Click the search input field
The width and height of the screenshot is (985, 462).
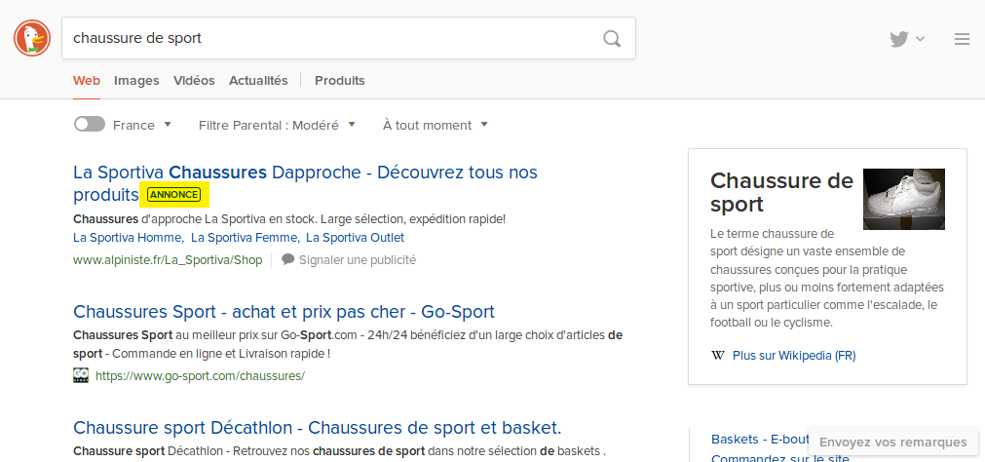(x=331, y=39)
